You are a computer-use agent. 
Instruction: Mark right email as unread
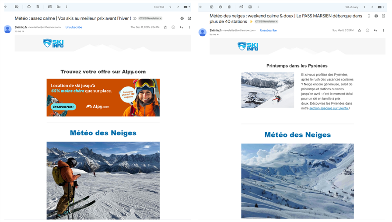click(241, 7)
